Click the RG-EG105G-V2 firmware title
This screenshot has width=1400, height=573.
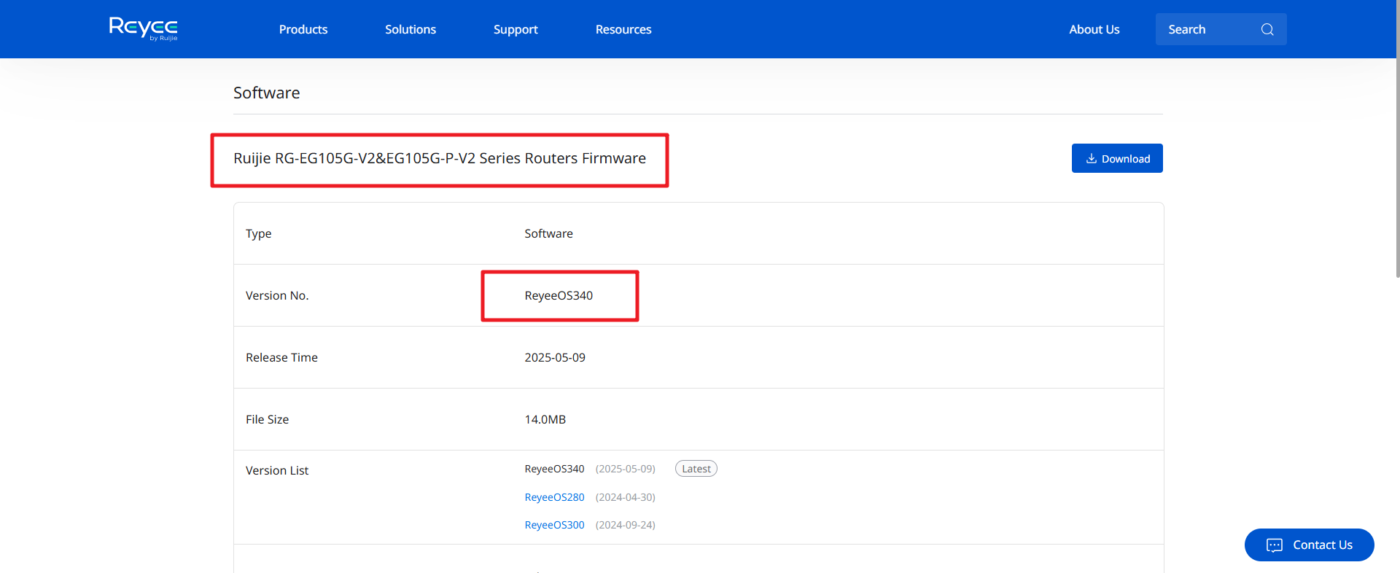pos(440,158)
